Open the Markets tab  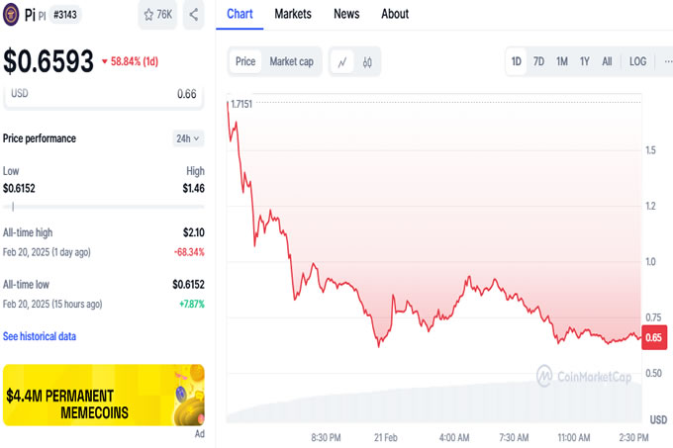click(292, 14)
